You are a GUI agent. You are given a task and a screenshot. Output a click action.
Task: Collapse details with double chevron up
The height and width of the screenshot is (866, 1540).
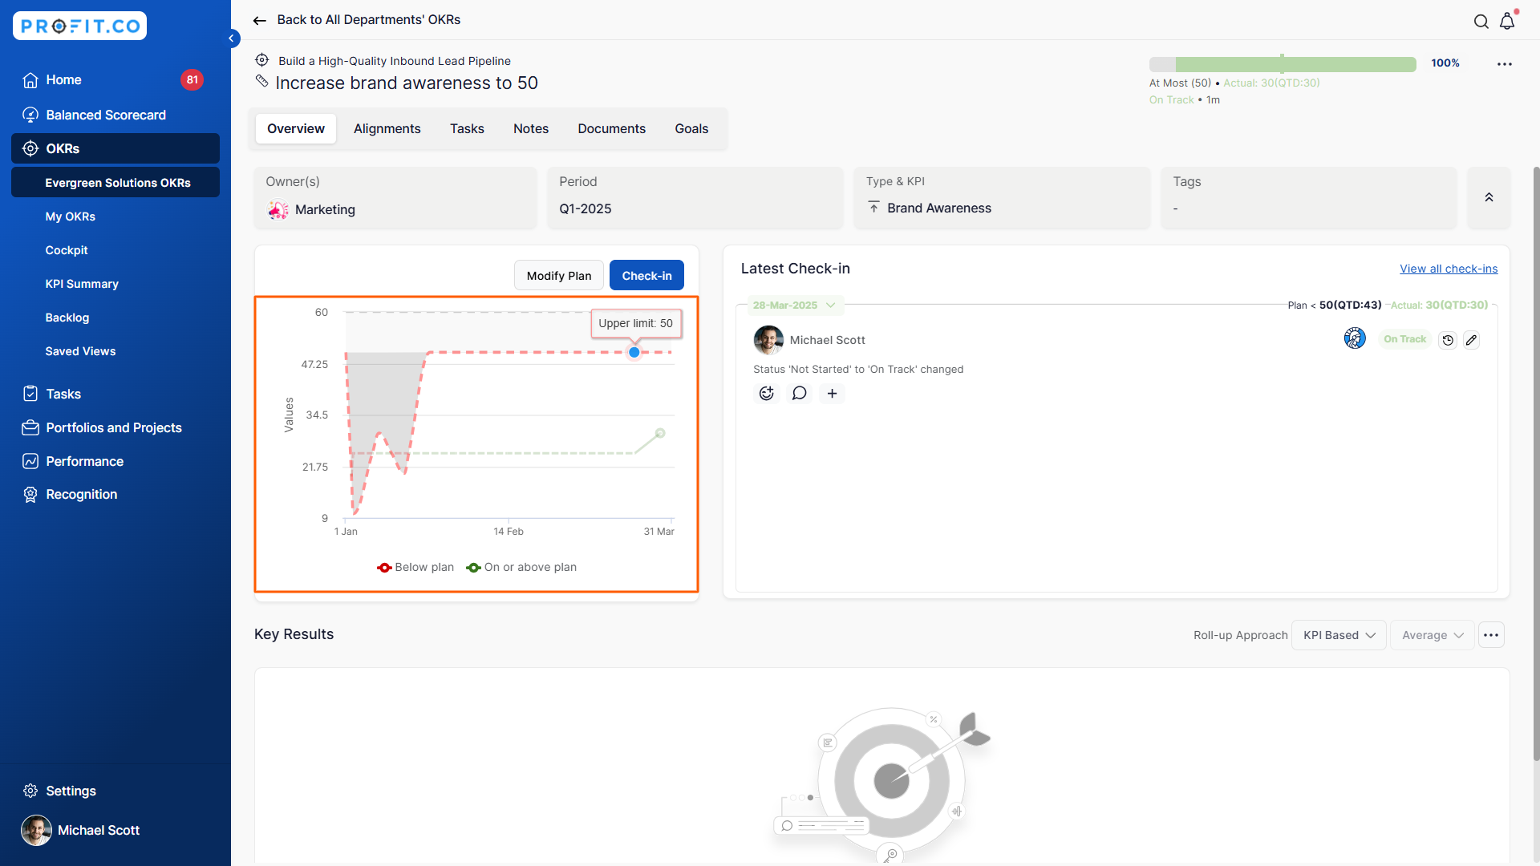click(x=1489, y=198)
